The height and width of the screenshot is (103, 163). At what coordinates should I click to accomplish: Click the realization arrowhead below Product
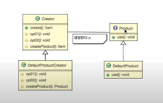123,43
